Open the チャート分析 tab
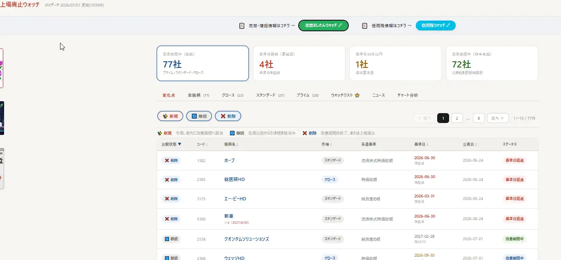The width and height of the screenshot is (561, 260). click(x=408, y=95)
